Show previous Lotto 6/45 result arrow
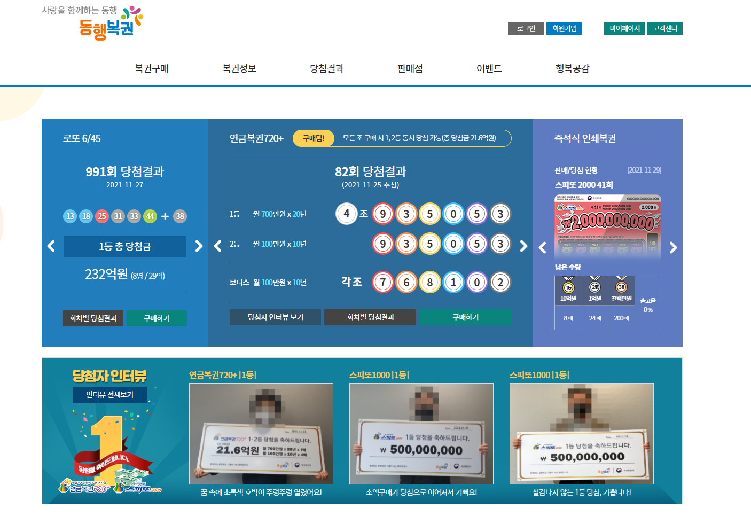 pyautogui.click(x=51, y=246)
